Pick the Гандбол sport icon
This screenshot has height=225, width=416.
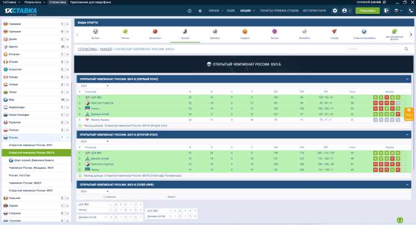245,33
